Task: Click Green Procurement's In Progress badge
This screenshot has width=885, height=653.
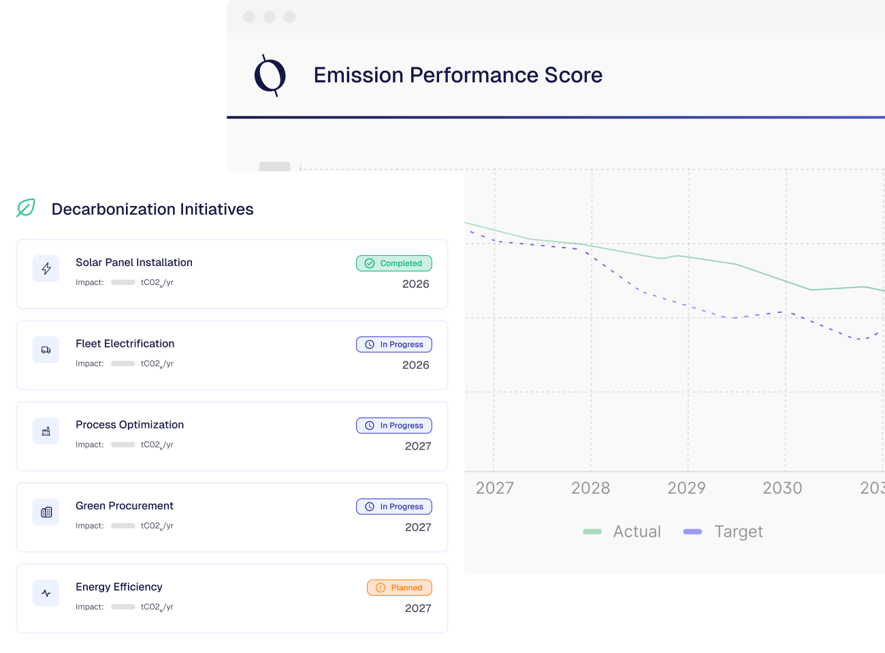Action: tap(394, 507)
